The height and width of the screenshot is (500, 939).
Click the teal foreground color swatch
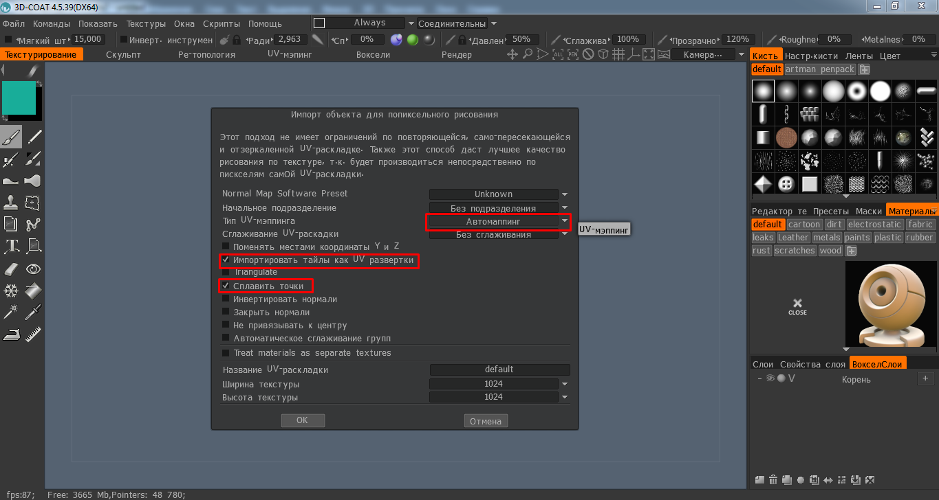(19, 98)
